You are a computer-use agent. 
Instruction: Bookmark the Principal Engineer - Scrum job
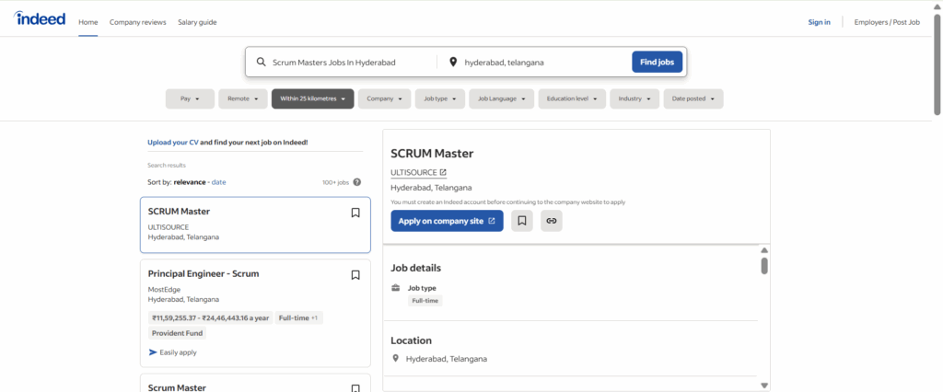[355, 275]
